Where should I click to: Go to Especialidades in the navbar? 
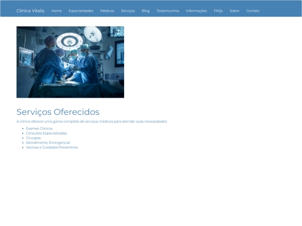(x=81, y=11)
